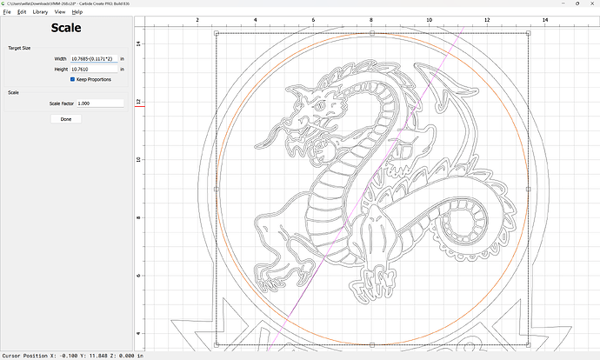Toggle the Keep Proportions checkbox

pos(73,79)
